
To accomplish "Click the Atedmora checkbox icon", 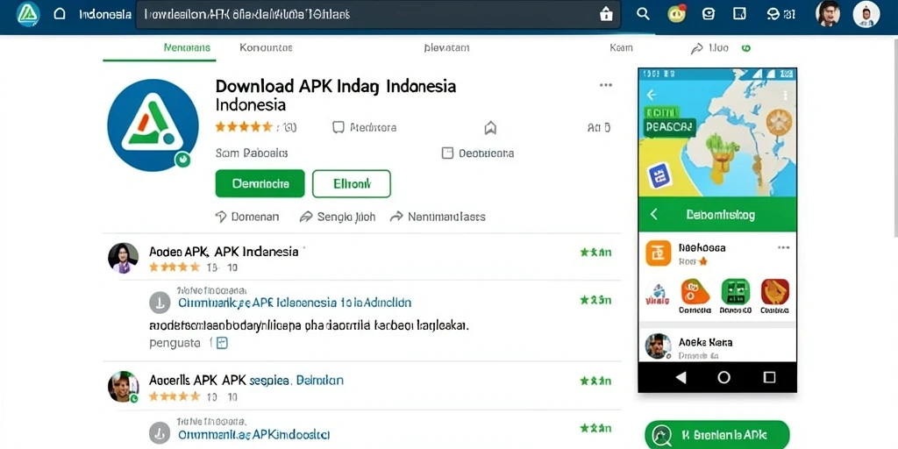I will (x=339, y=127).
